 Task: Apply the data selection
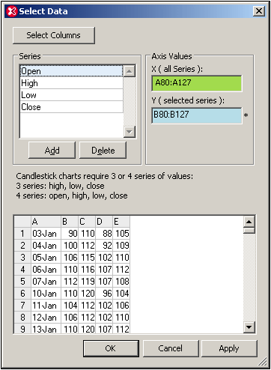pos(229,348)
